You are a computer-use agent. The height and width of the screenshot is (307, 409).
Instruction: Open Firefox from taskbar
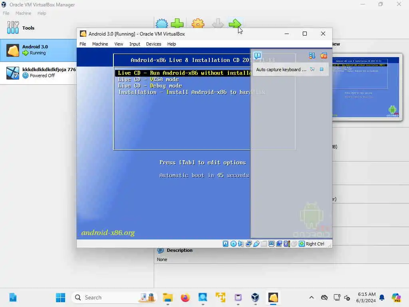[x=185, y=297]
